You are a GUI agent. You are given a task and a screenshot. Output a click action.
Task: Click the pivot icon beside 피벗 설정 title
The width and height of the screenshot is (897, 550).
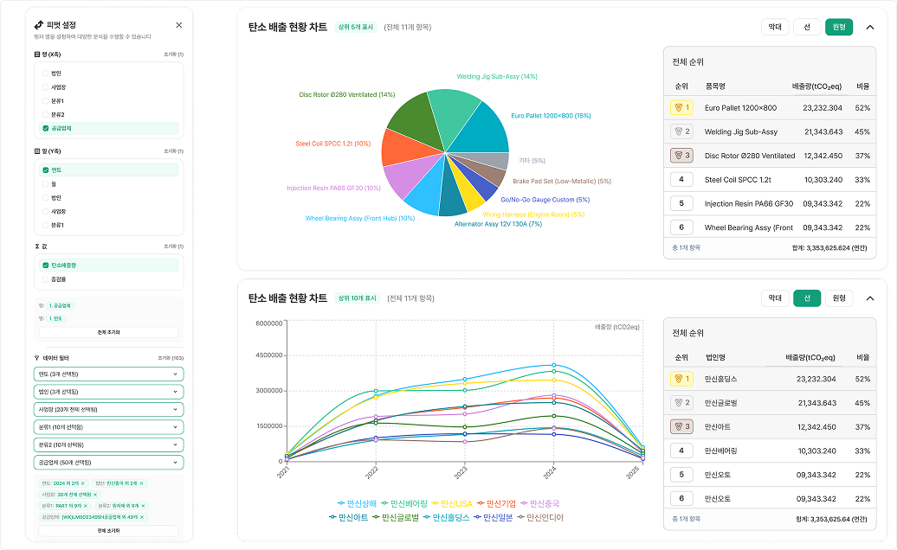[39, 26]
